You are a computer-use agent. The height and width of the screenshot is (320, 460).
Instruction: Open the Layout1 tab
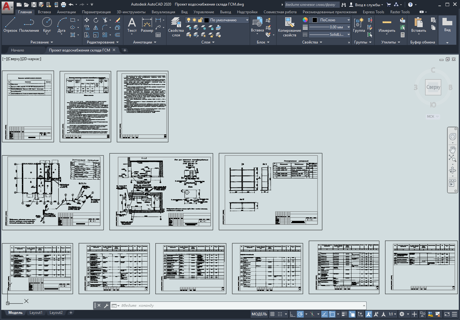pos(36,313)
